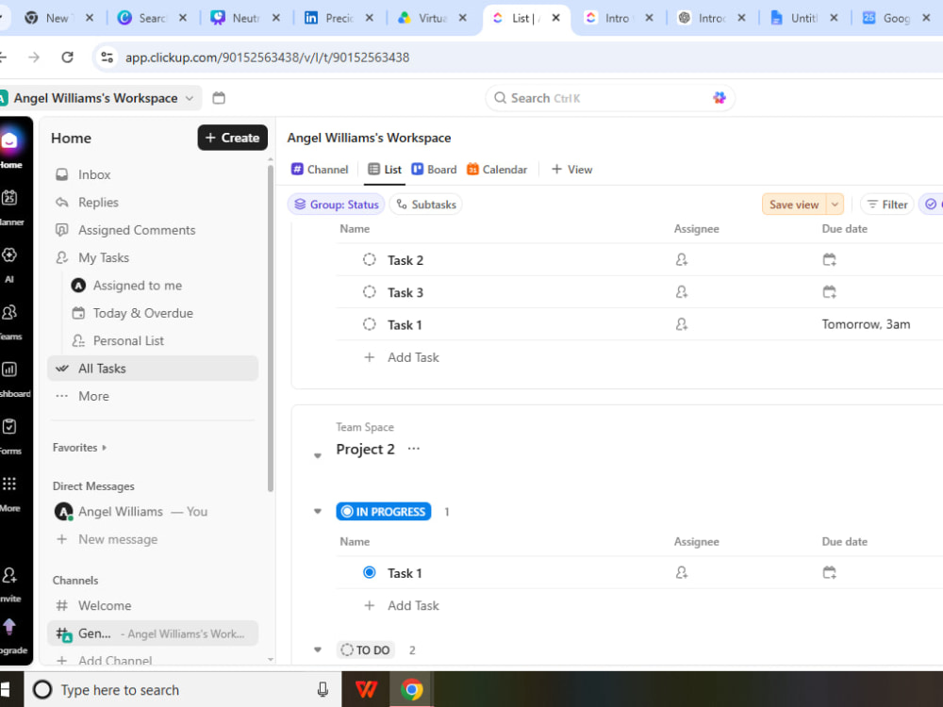This screenshot has height=707, width=943.
Task: Click the ClickUp AI sparkle icon in search
Action: 720,98
